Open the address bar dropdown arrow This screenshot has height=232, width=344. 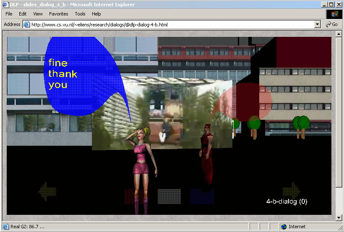[318, 25]
